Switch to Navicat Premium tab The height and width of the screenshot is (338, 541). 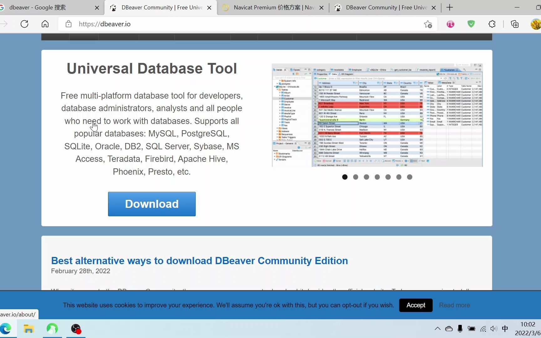point(272,8)
